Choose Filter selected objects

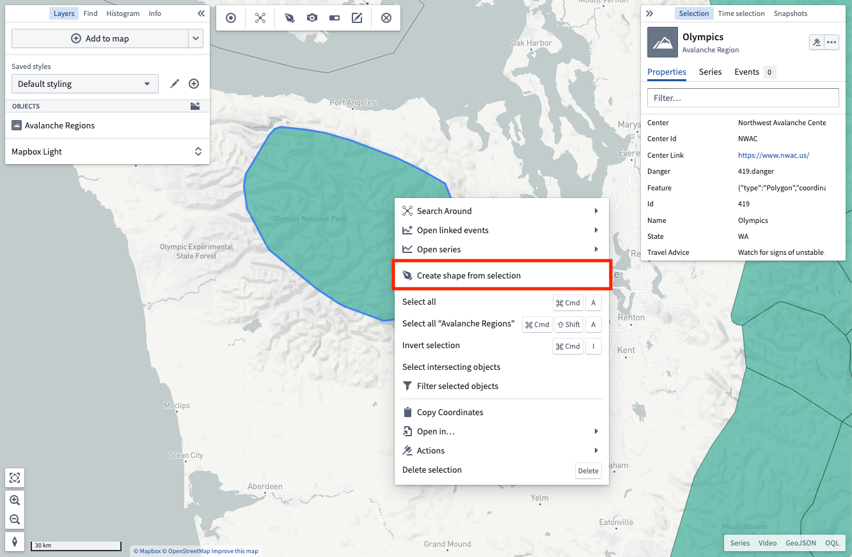pos(501,386)
